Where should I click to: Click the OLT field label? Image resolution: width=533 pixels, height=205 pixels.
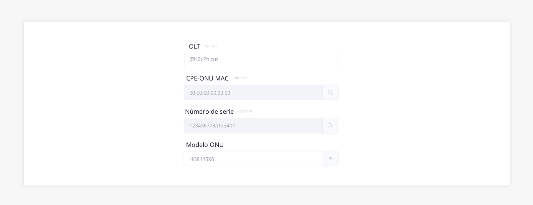(x=194, y=46)
